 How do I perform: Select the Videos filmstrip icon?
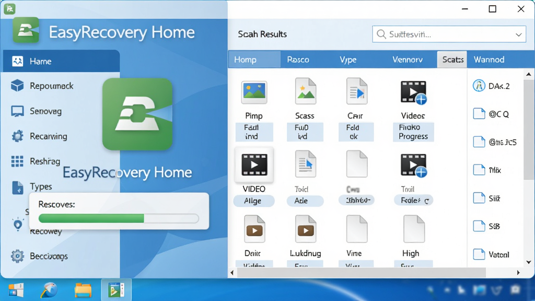(414, 92)
